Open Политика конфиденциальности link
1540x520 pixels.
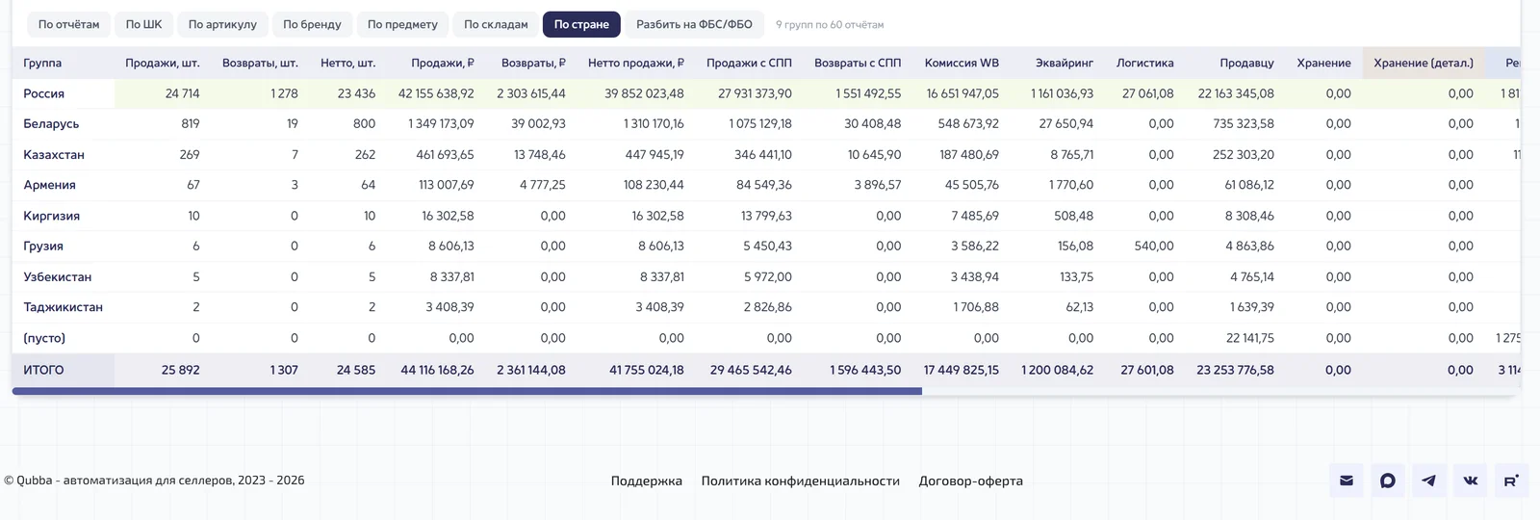click(x=801, y=481)
